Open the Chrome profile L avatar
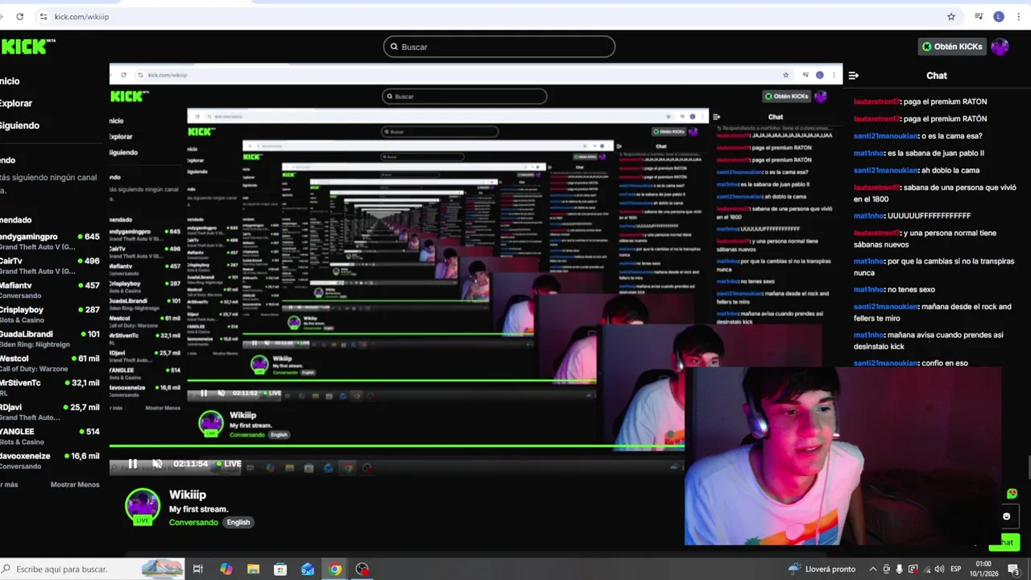 [999, 16]
